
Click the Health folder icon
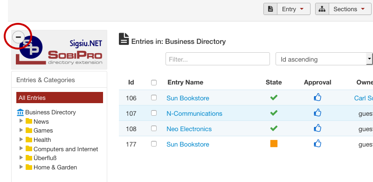[29, 140]
